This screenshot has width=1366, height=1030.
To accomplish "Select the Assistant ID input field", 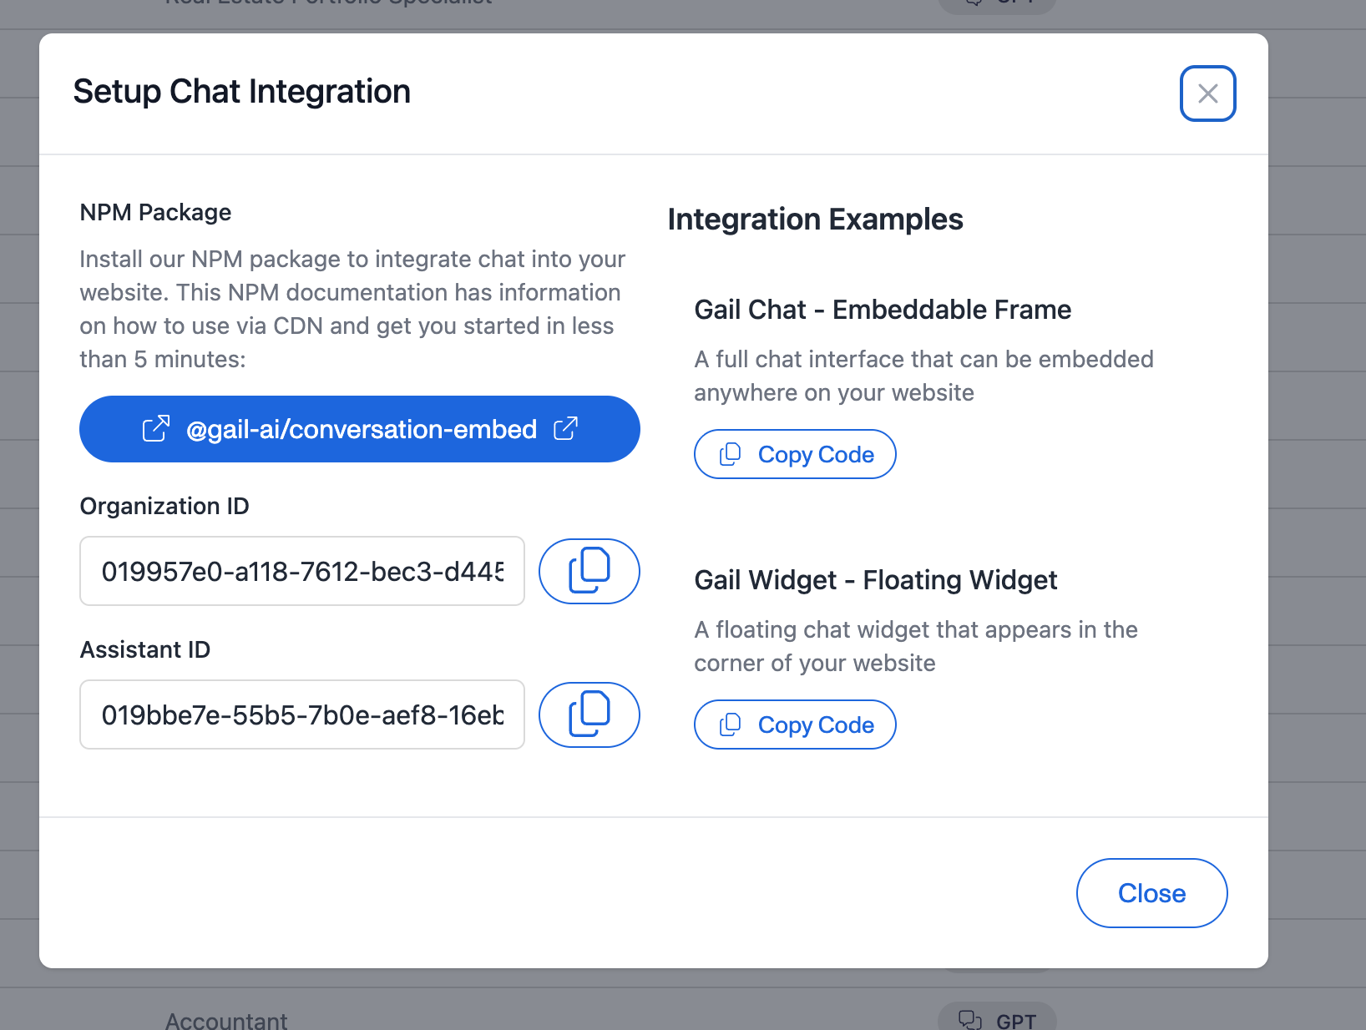I will point(301,714).
